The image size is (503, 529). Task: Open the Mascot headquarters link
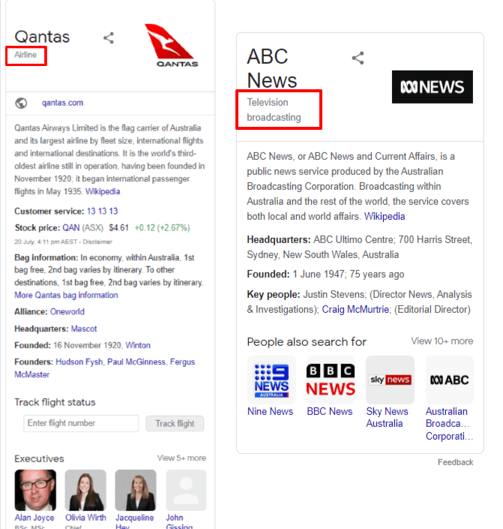(84, 329)
